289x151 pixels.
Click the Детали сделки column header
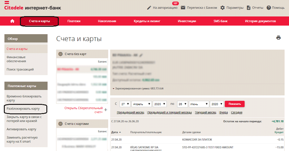[191, 132]
